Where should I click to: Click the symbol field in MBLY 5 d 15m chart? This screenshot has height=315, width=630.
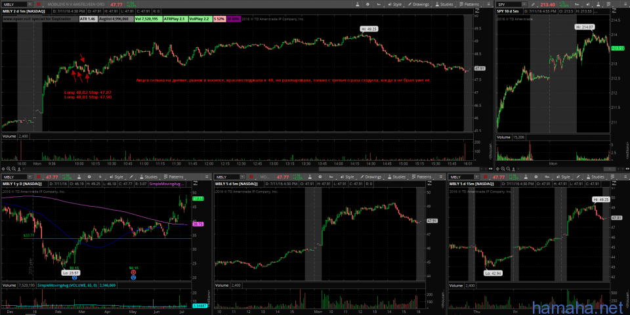461,177
